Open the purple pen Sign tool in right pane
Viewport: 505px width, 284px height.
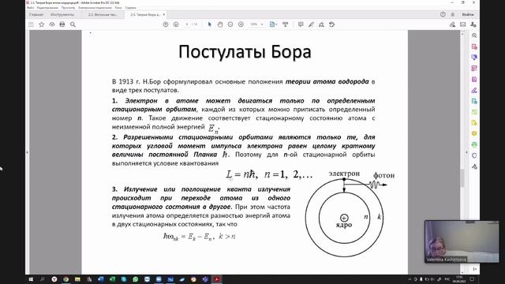point(474,90)
